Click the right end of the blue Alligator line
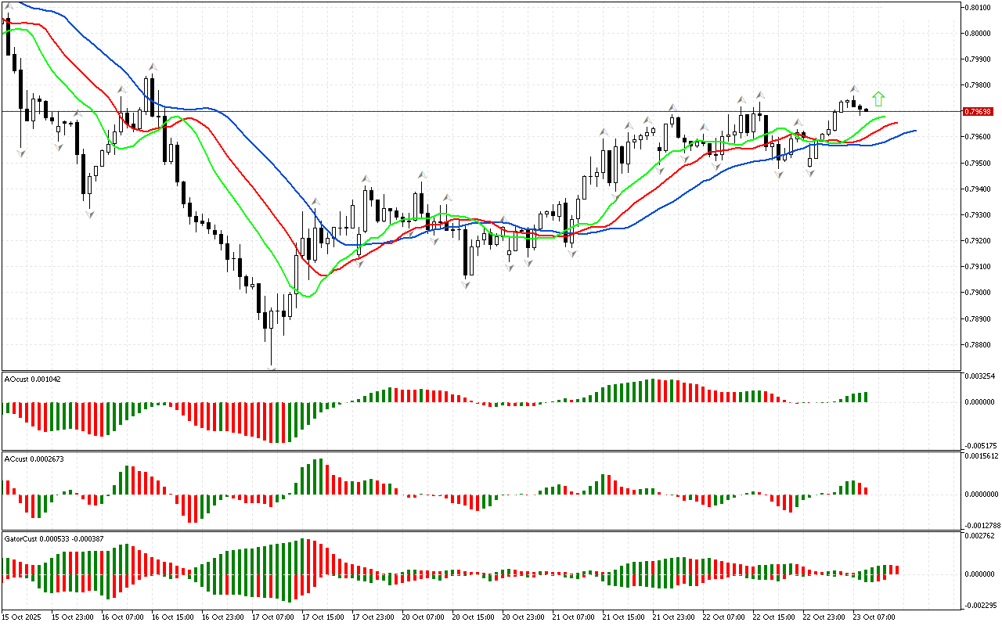 914,131
